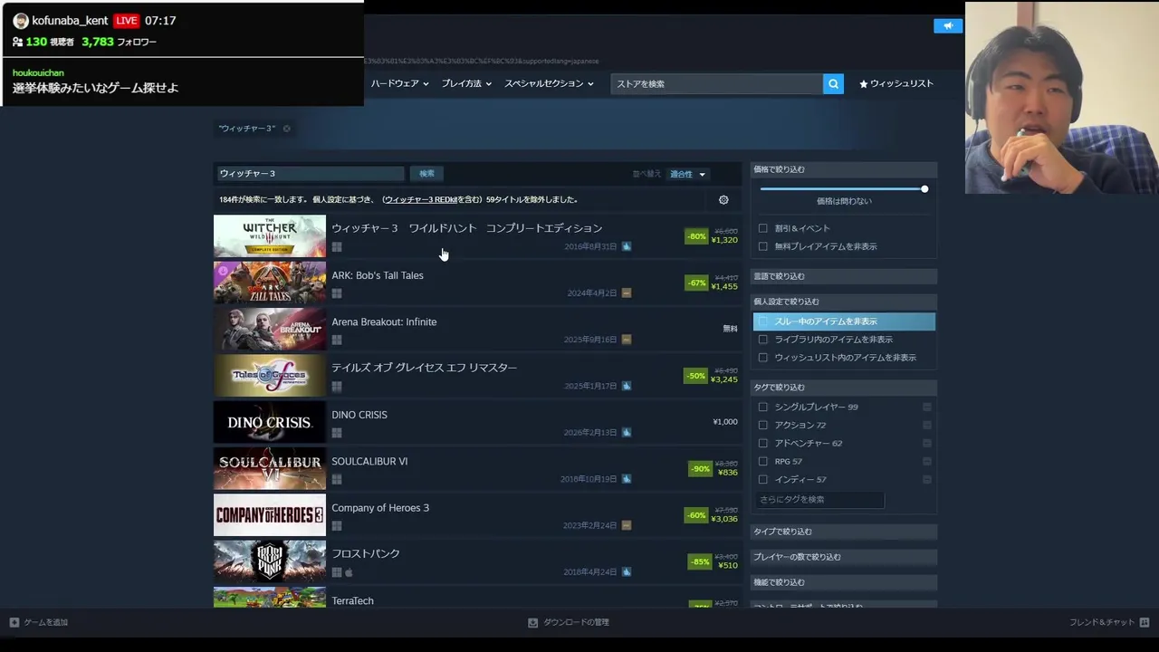The height and width of the screenshot is (652, 1159).
Task: Click the ダウンロードの管理 download icon
Action: tap(532, 622)
